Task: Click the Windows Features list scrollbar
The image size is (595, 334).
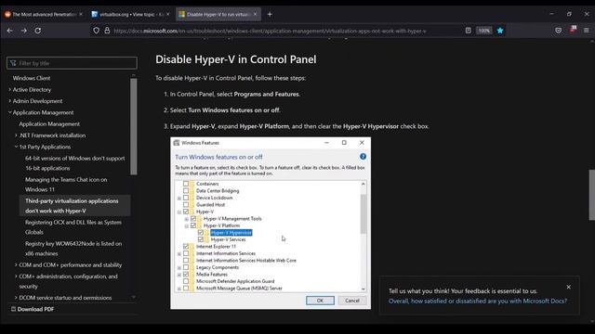Action: [364, 214]
